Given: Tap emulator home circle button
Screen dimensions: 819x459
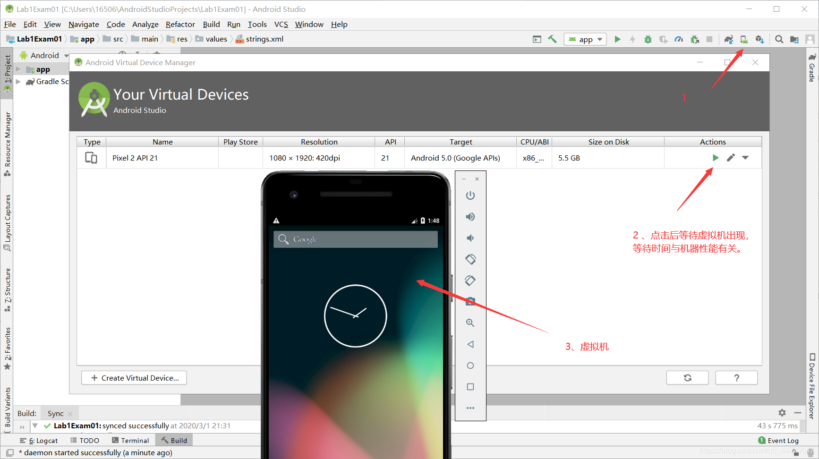Looking at the screenshot, I should point(470,365).
